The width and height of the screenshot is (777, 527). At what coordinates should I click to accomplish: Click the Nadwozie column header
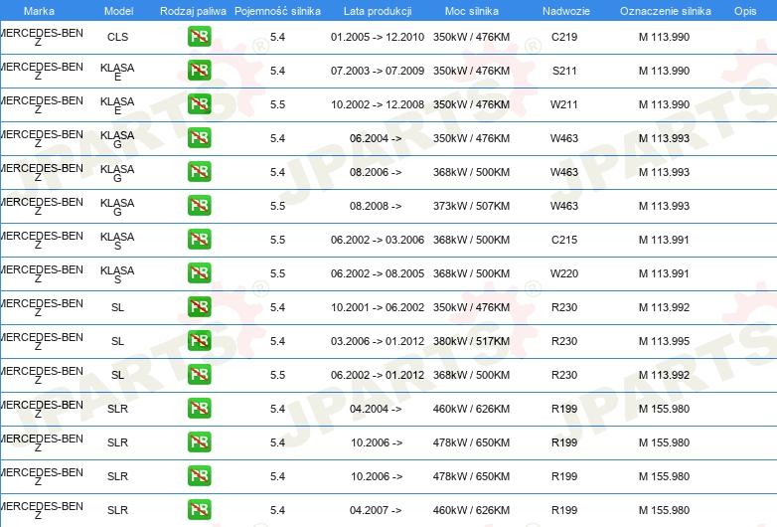click(x=566, y=11)
